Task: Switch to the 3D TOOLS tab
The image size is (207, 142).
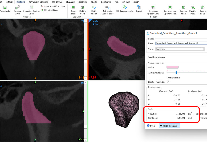Action: pos(57,2)
